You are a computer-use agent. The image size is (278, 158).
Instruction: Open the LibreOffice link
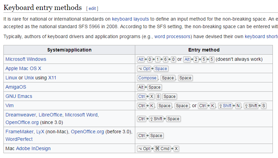point(51,115)
